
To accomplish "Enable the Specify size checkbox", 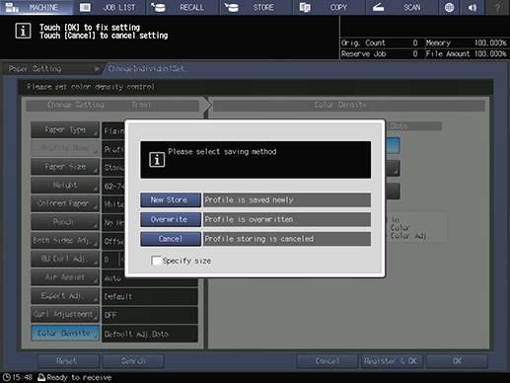I will pyautogui.click(x=156, y=261).
